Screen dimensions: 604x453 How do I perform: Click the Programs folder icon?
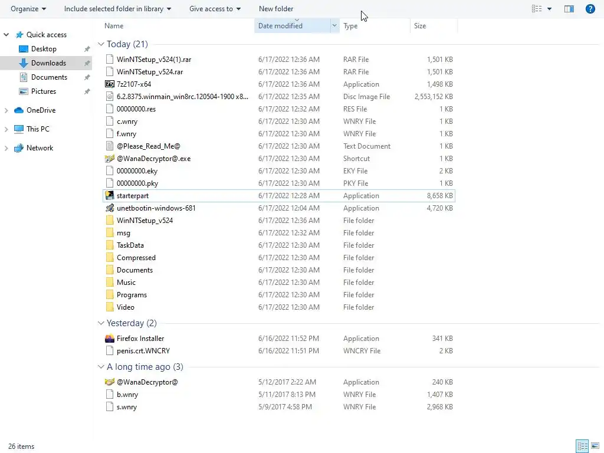110,295
